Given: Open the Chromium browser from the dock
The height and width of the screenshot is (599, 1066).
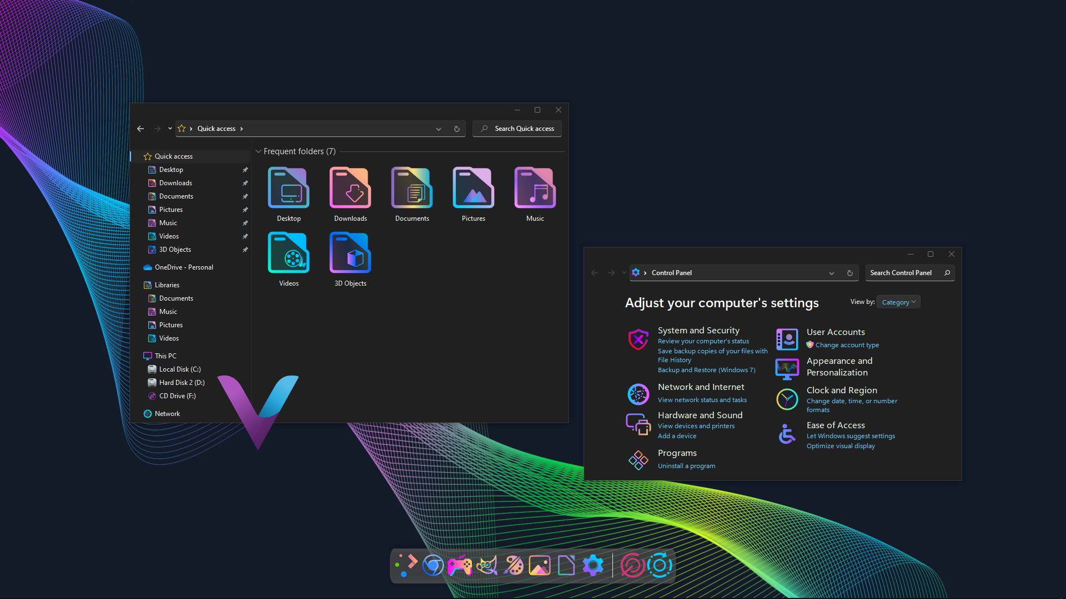Looking at the screenshot, I should [434, 565].
